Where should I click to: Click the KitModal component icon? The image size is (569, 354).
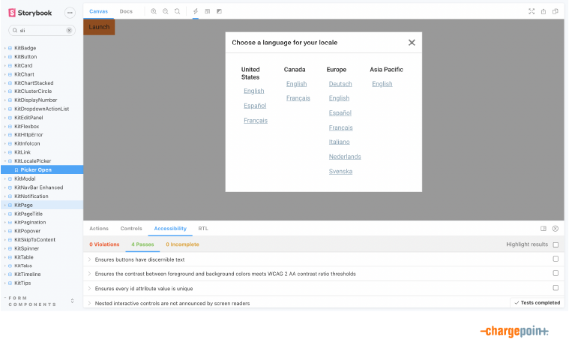10,178
